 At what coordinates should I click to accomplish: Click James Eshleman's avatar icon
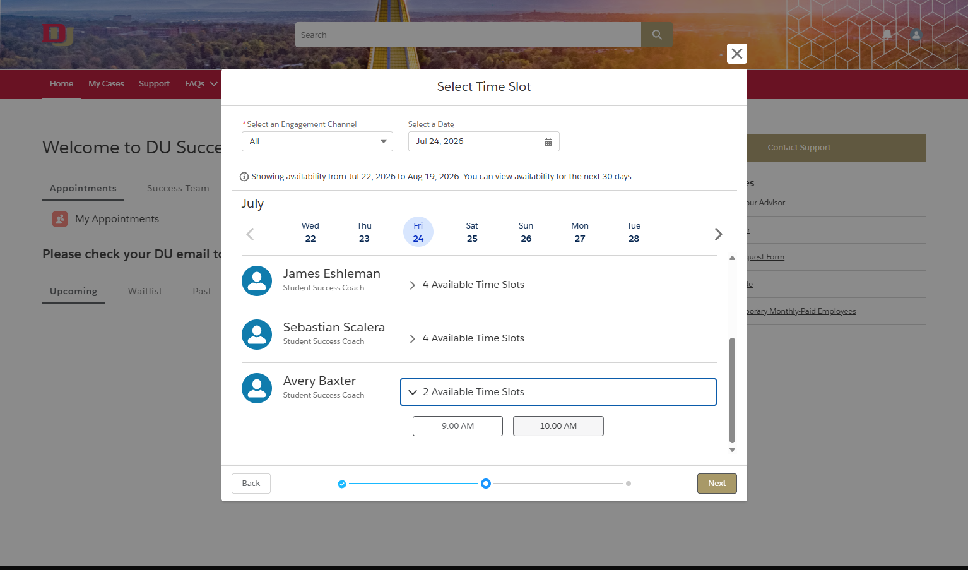[x=257, y=281]
